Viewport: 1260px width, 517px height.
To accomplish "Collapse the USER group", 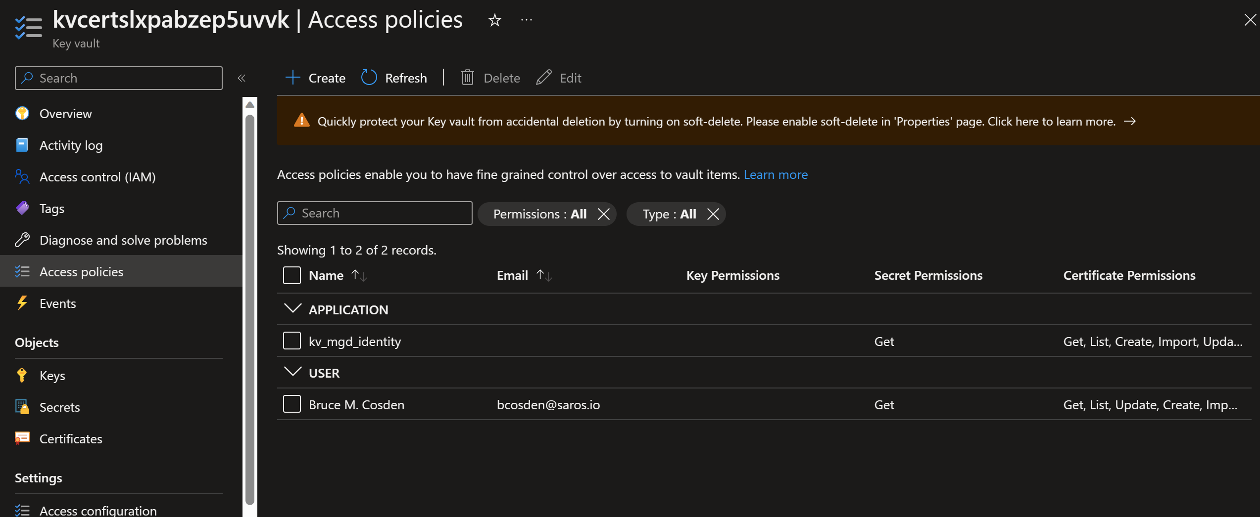I will pos(293,371).
